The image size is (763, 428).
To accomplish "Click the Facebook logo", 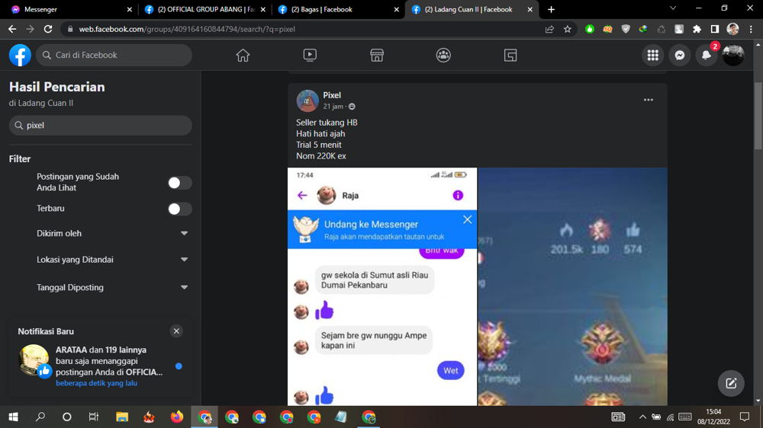I will [x=20, y=55].
